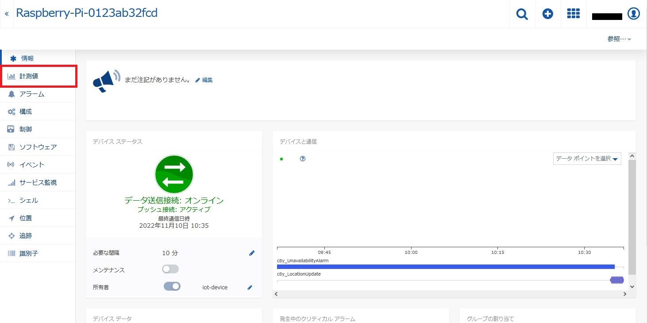Click the search magnifier icon
Viewport: 647px width, 323px height.
pyautogui.click(x=522, y=14)
